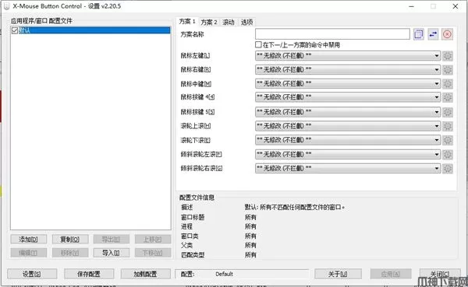Expand the 倾斜滚轮左滚 action dropdown
468x287 pixels.
tap(348, 154)
